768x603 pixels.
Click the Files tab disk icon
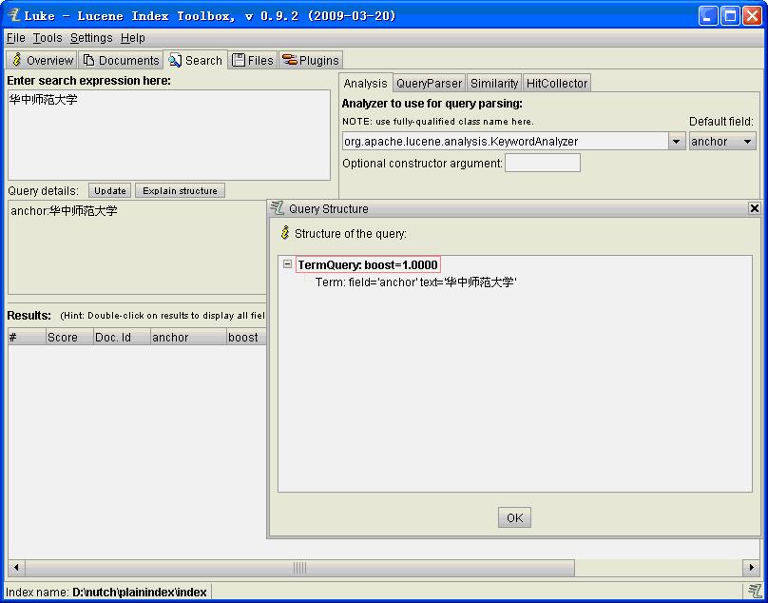[x=238, y=60]
